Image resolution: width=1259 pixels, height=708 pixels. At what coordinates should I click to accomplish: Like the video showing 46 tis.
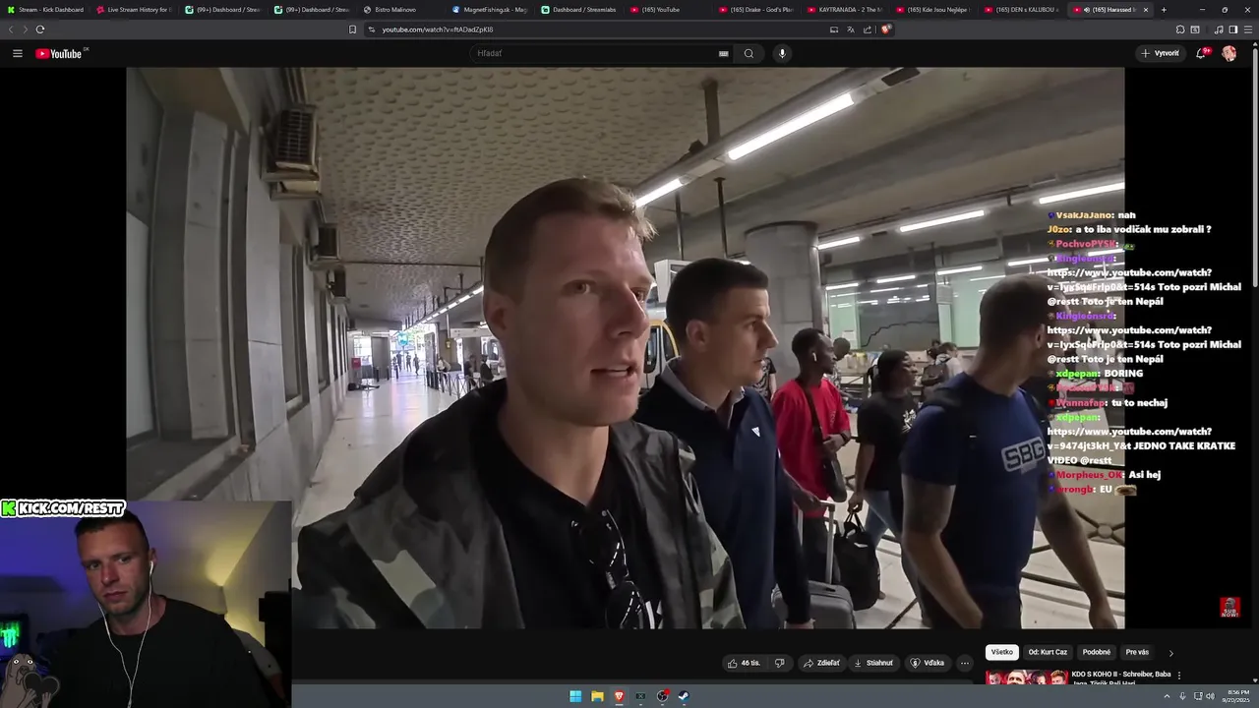click(x=744, y=663)
